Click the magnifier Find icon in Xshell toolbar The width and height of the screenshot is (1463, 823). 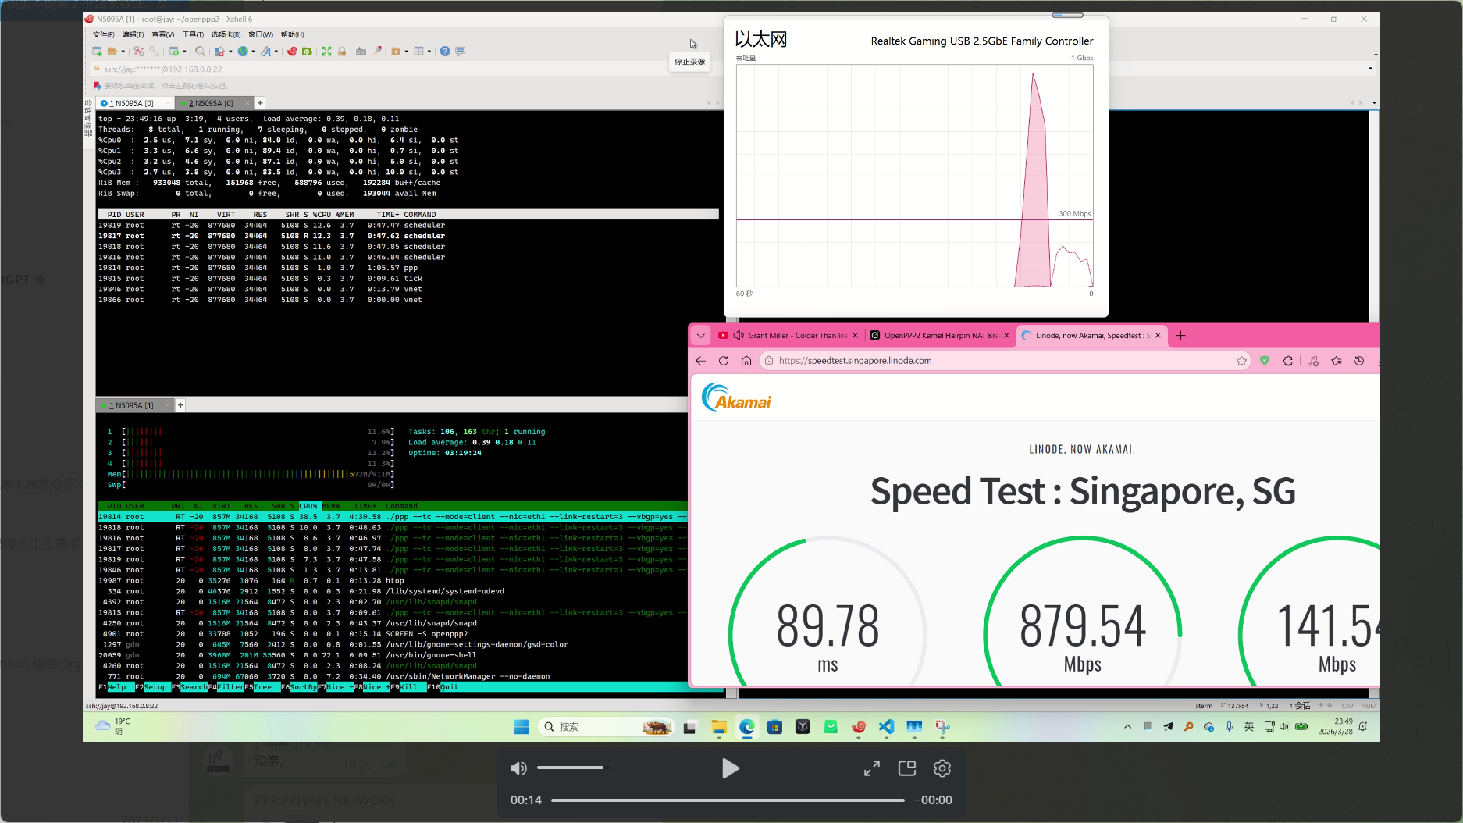(200, 52)
